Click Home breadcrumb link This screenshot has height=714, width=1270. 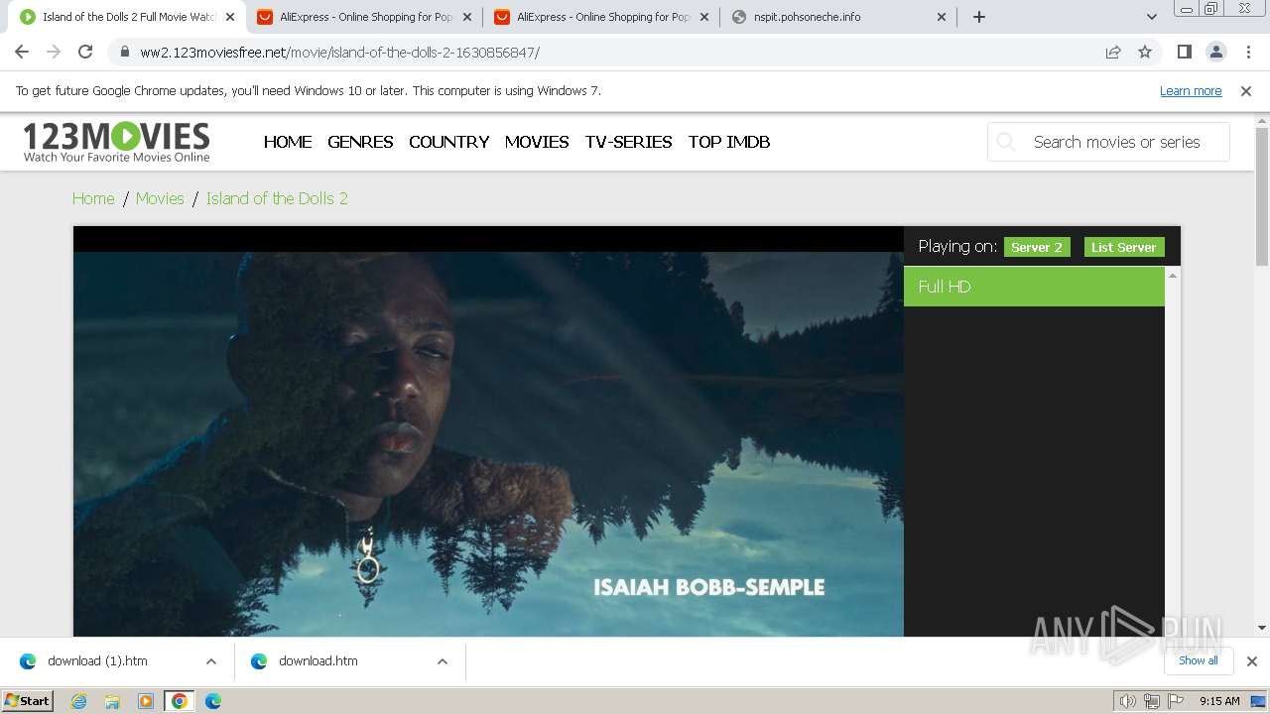93,198
